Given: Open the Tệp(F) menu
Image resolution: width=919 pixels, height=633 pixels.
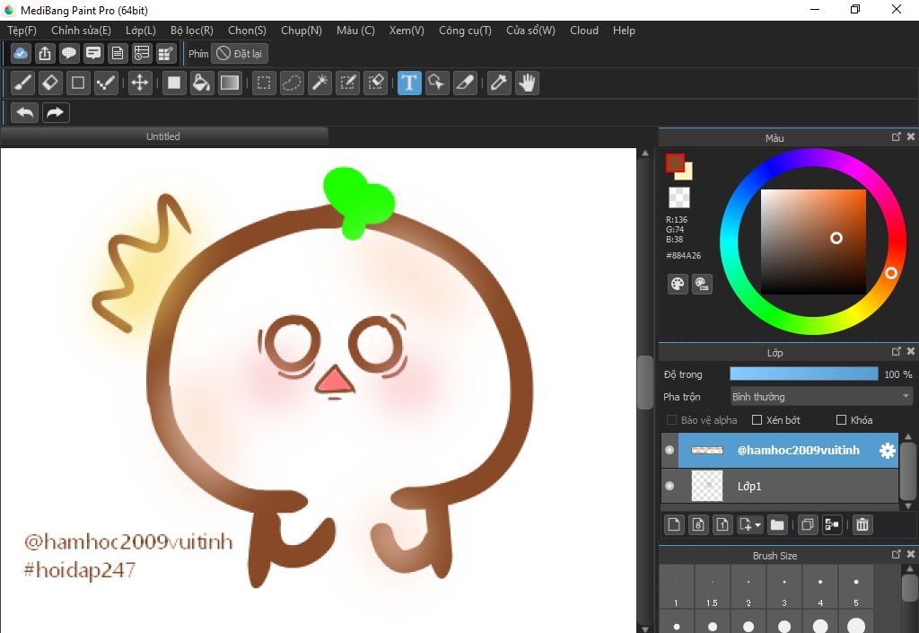Looking at the screenshot, I should (22, 31).
